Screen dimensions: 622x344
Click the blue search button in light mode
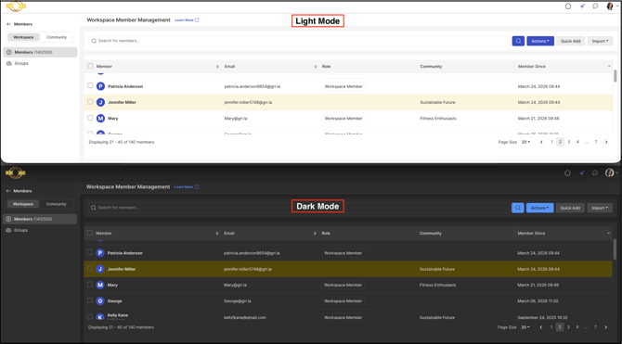pyautogui.click(x=518, y=41)
